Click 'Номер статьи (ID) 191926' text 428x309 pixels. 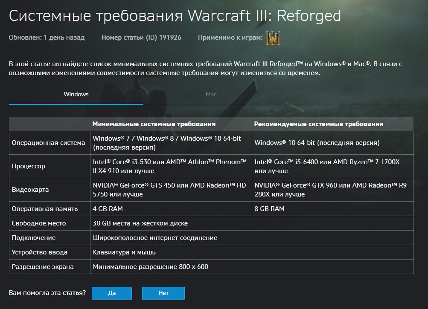coord(141,38)
